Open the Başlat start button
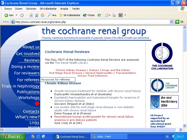Screen dimensions: 187x140 click(13, 136)
